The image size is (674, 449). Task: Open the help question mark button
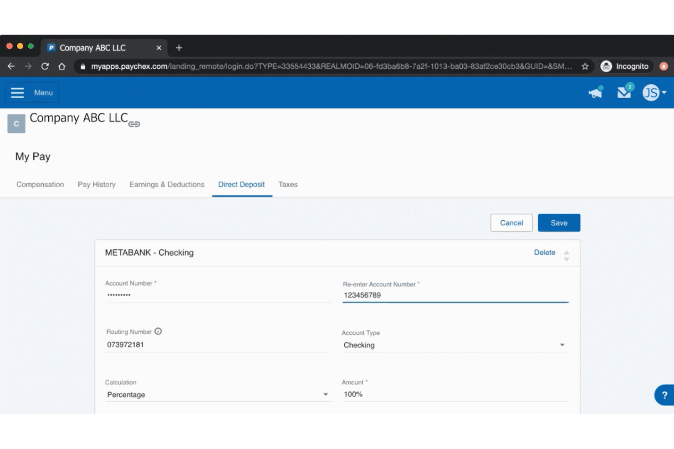664,395
